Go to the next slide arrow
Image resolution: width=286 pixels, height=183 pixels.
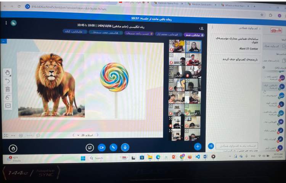pyautogui.click(x=73, y=135)
